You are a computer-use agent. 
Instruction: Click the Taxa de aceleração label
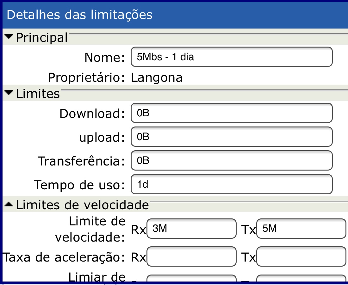63,257
